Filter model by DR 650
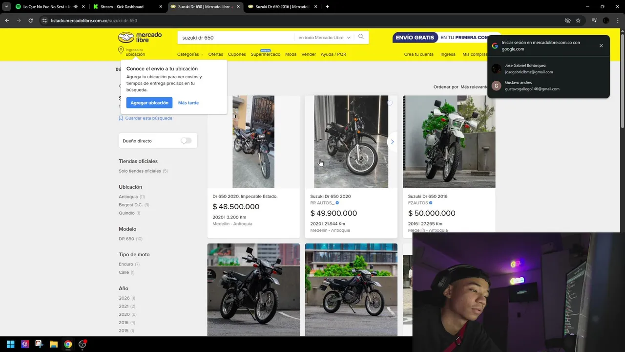Screen dimensions: 625x352 click(x=130, y=239)
